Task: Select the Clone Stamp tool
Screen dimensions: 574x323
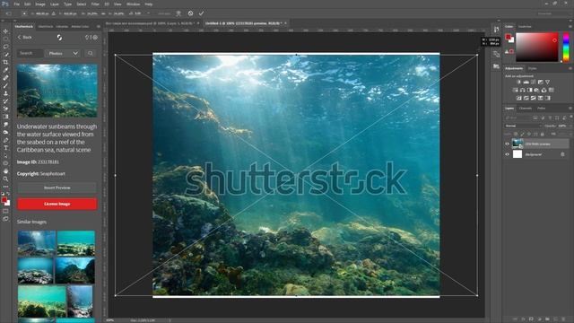Action: coord(5,93)
